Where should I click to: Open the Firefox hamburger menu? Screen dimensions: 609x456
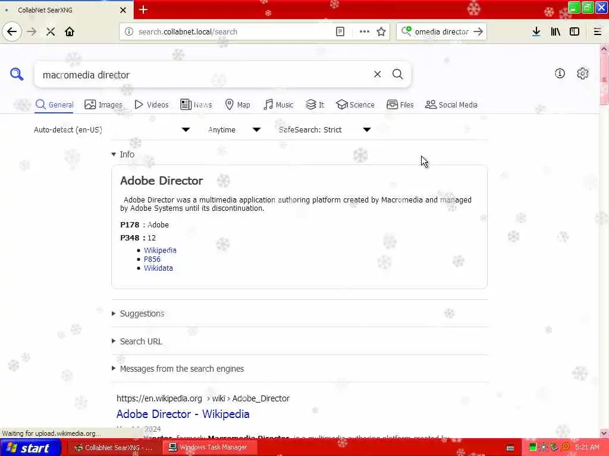coord(597,31)
